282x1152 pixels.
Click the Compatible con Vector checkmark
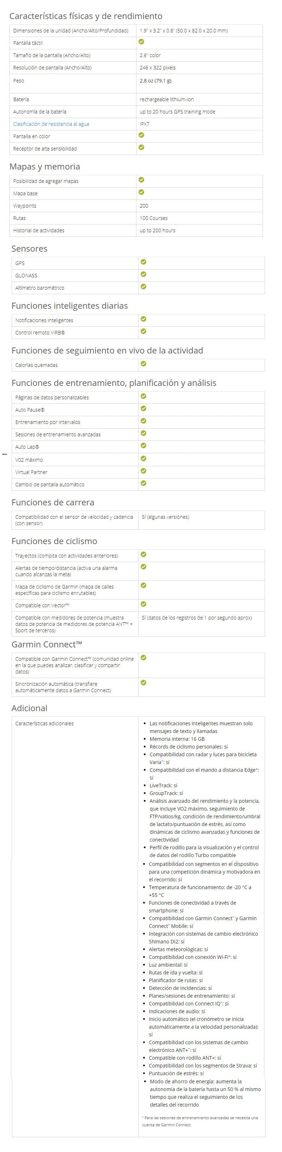tap(144, 604)
